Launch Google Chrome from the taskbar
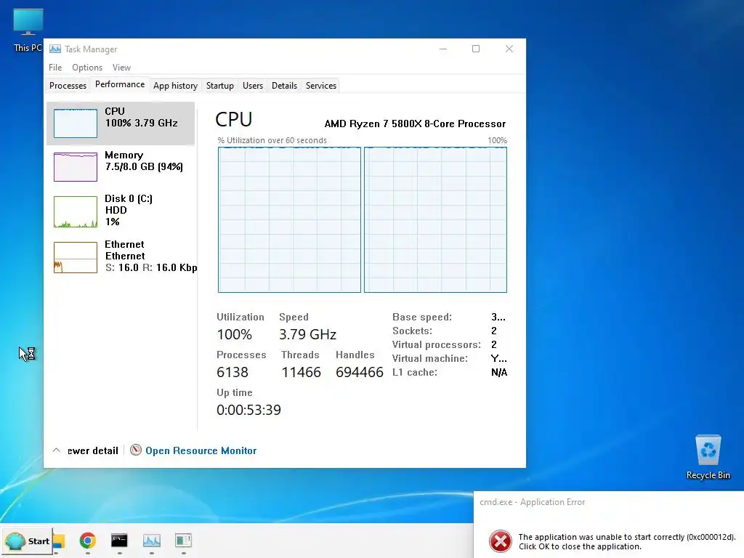Image resolution: width=744 pixels, height=558 pixels. (x=88, y=541)
